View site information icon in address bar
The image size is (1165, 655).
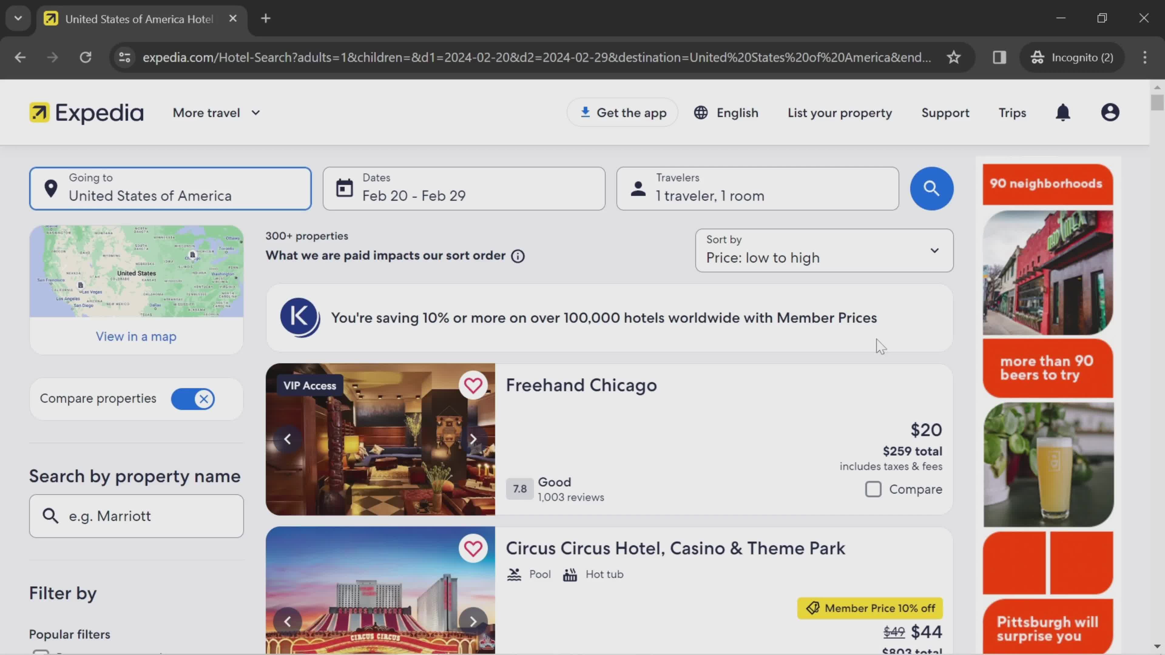click(x=124, y=57)
